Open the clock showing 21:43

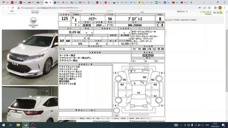pos(215,125)
